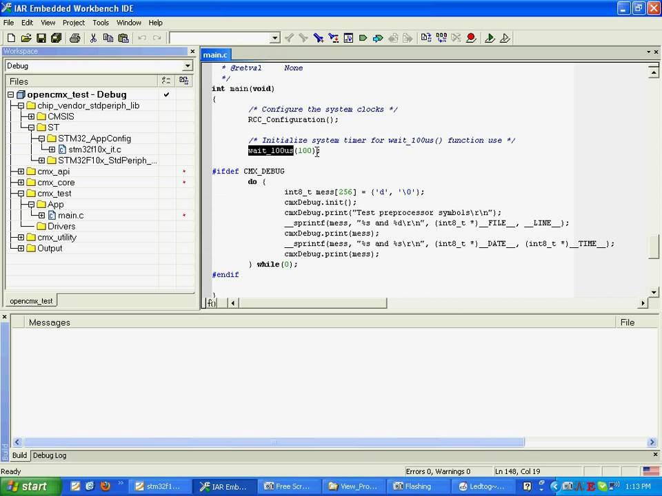Save the current file with the floppy icon
The width and height of the screenshot is (662, 496).
(x=41, y=39)
